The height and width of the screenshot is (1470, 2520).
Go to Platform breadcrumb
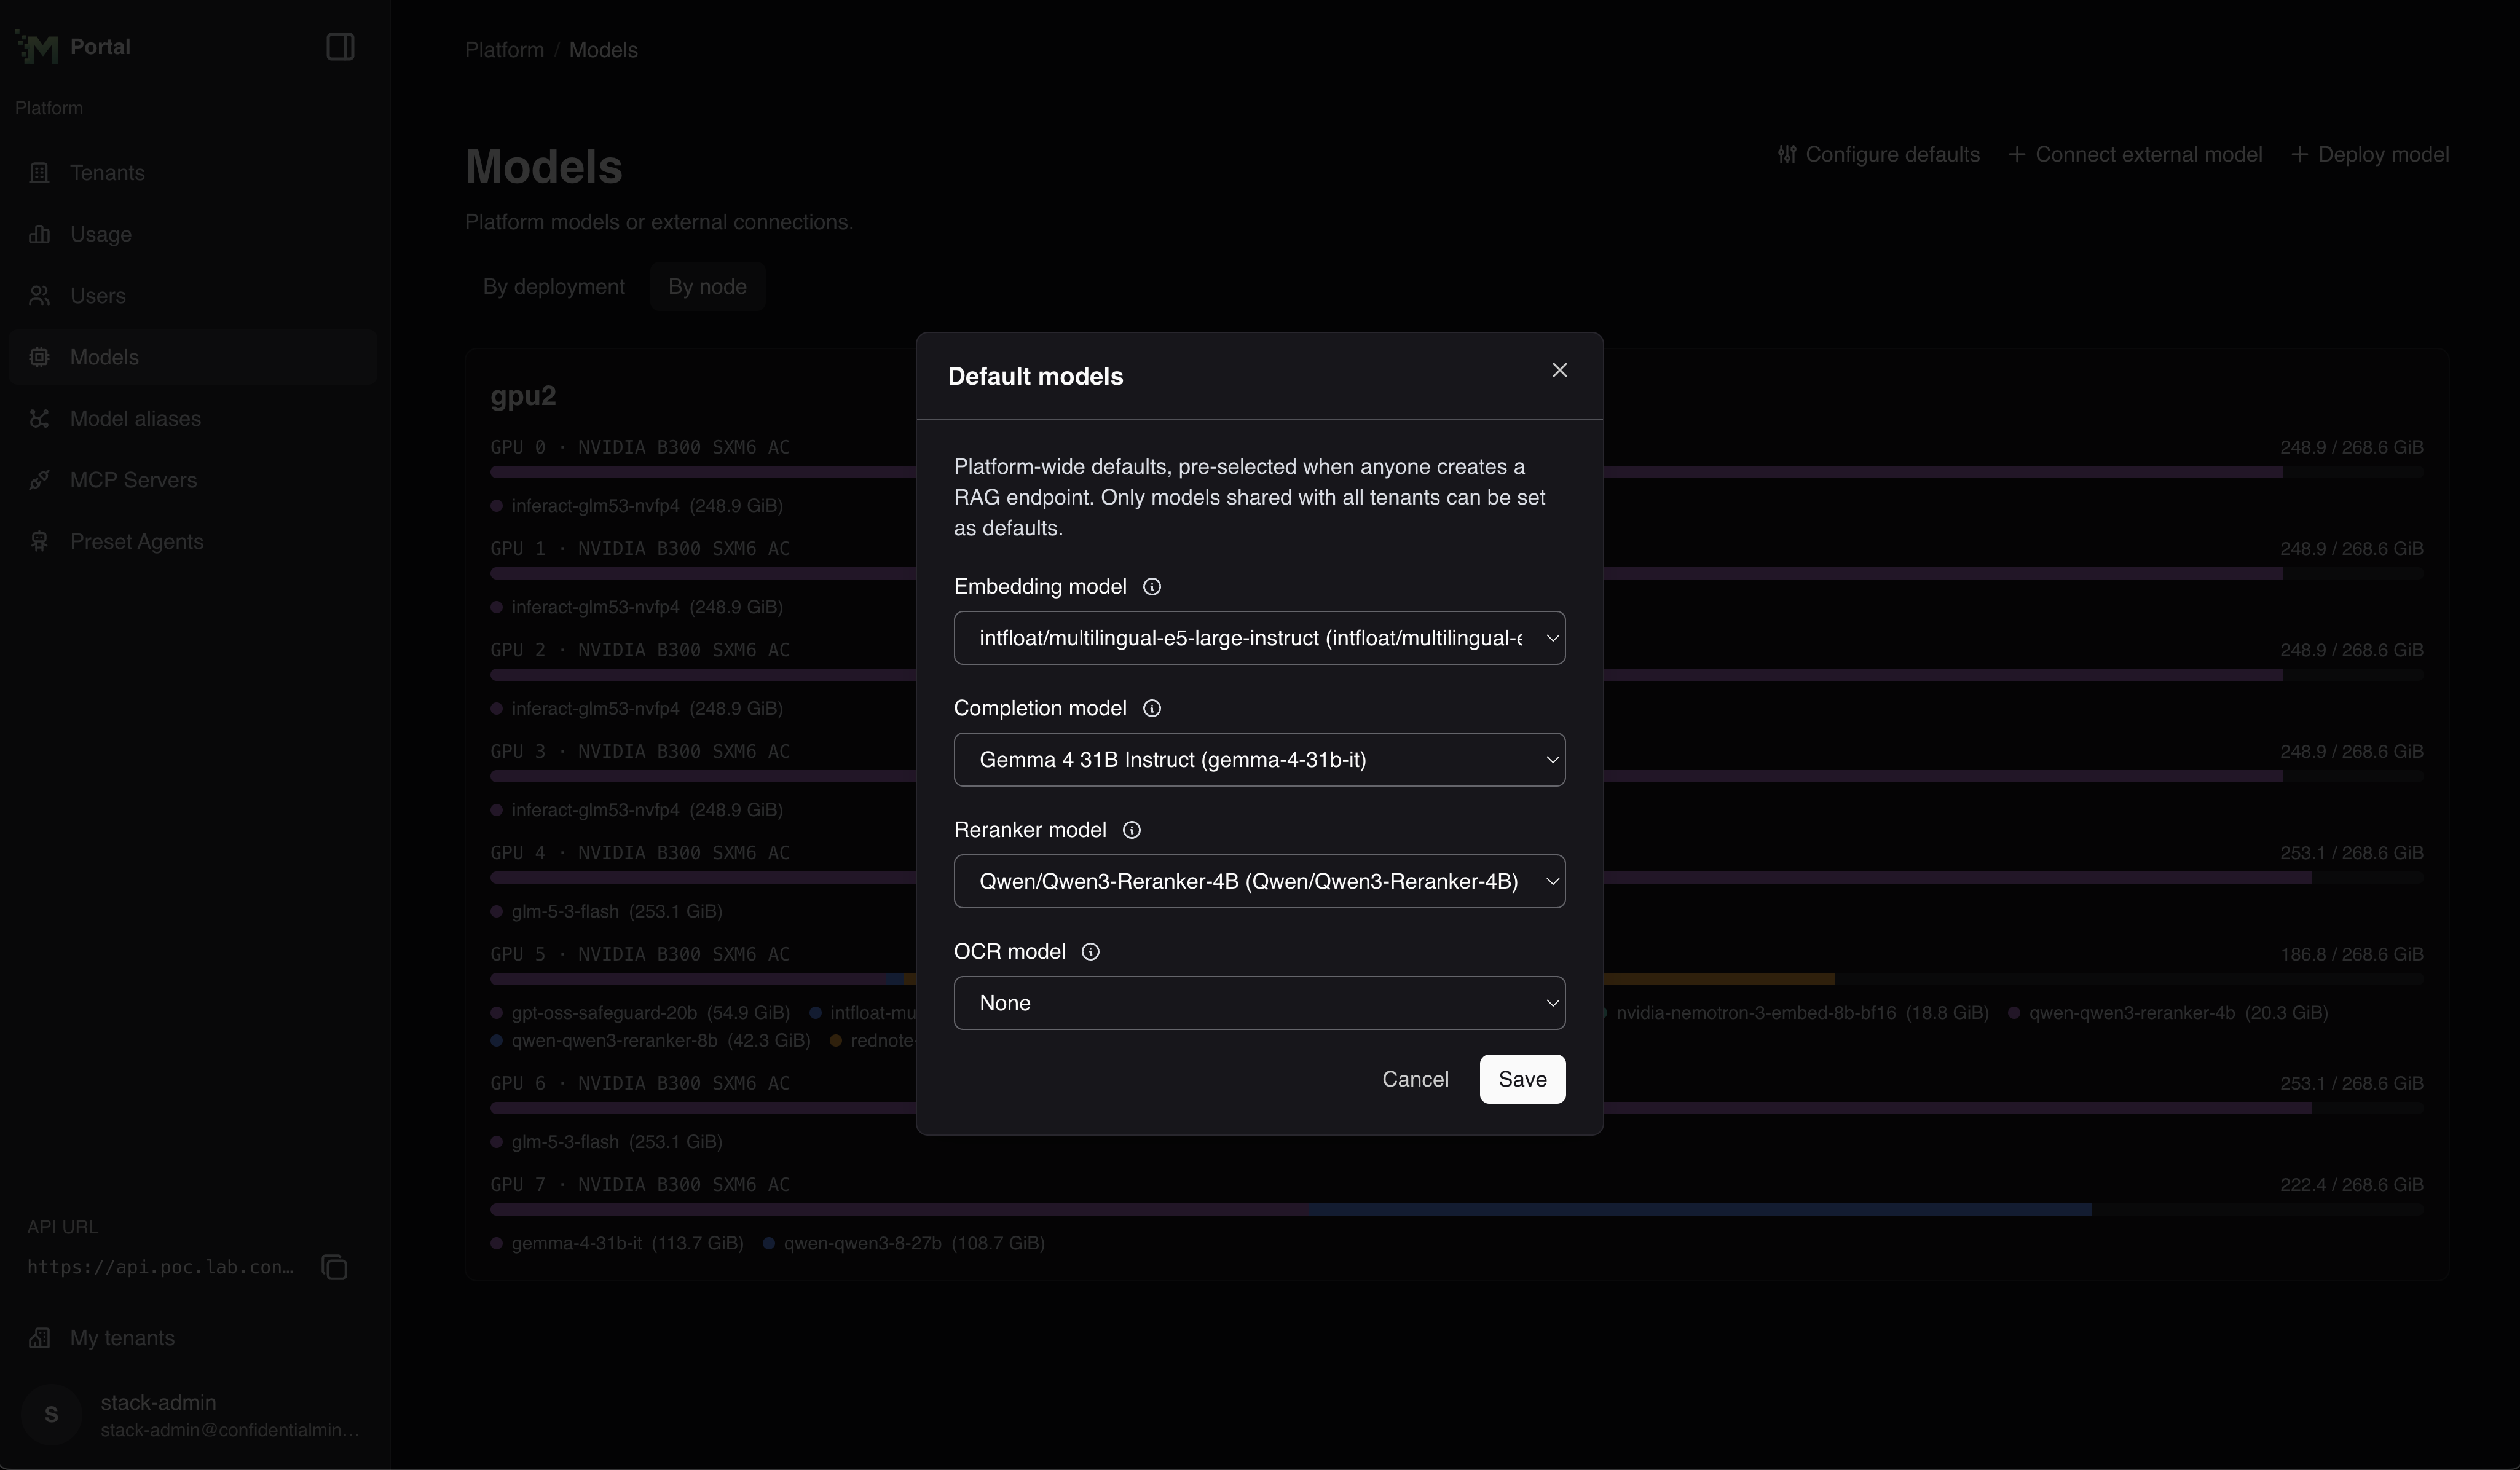pyautogui.click(x=504, y=50)
